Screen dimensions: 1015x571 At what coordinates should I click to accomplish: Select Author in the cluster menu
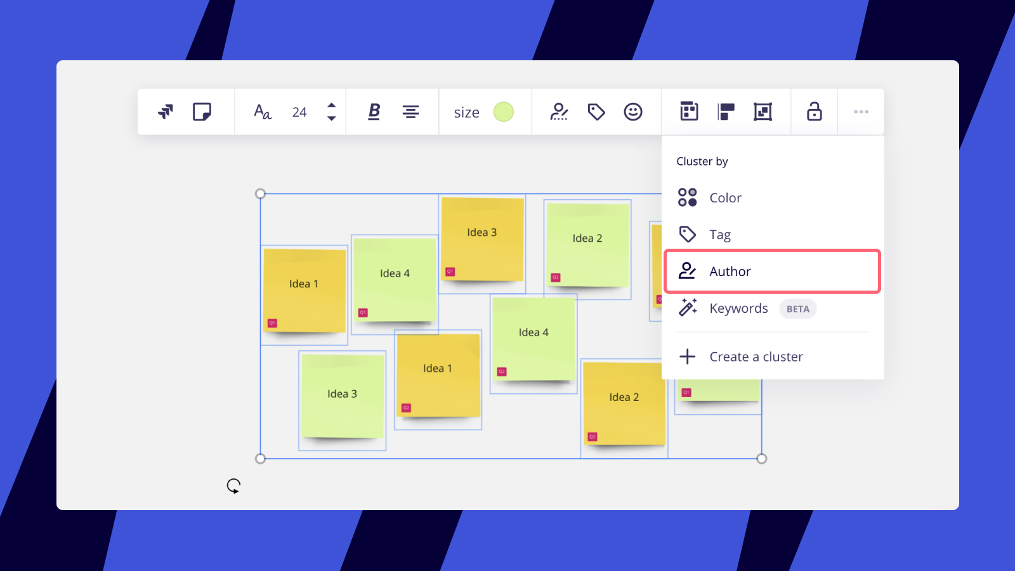[x=773, y=272]
